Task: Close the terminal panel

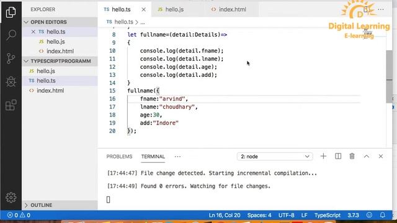Action: point(380,156)
